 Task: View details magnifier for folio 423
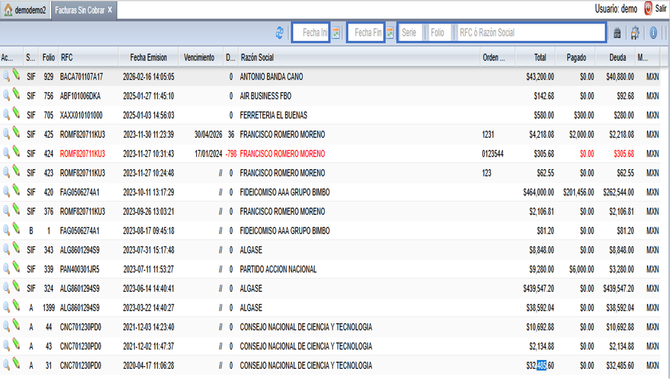coord(6,172)
